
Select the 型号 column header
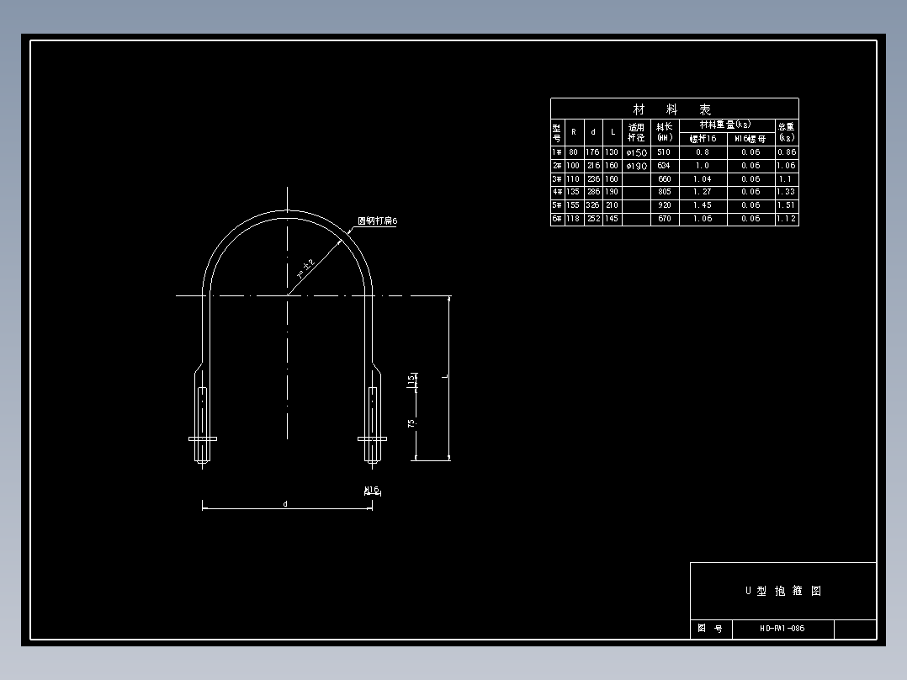click(x=556, y=132)
